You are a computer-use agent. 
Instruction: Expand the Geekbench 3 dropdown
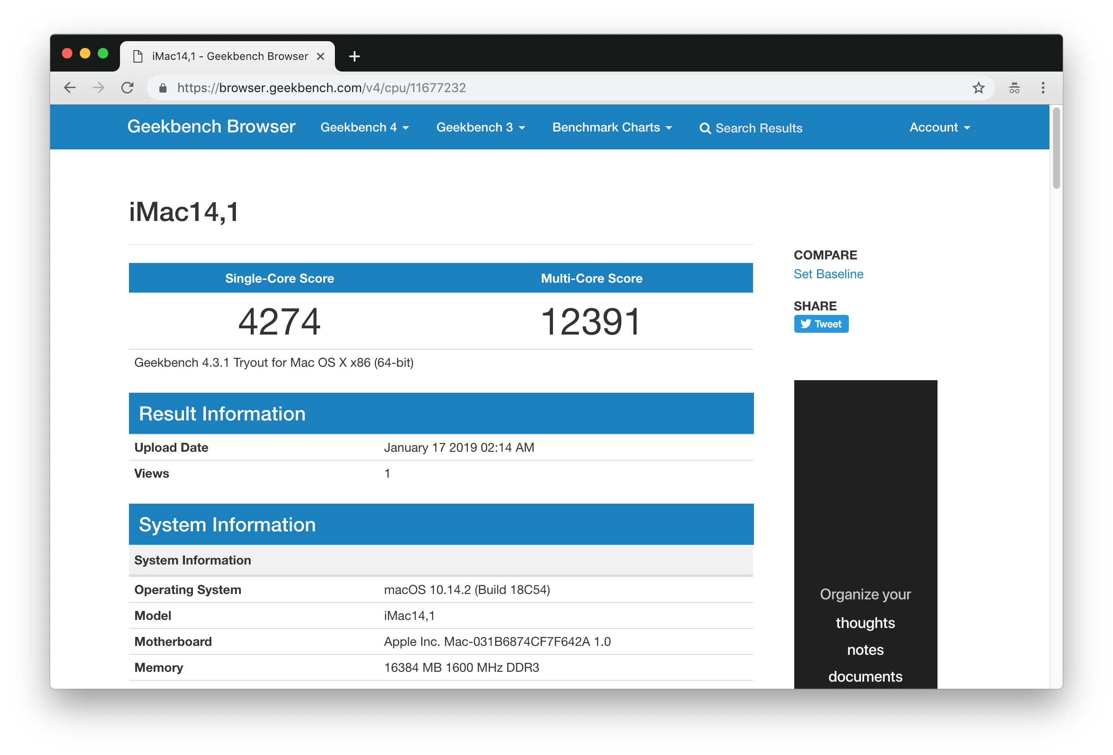click(480, 127)
